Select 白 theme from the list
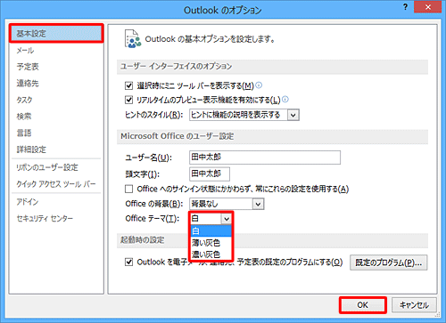Screen dimensions: 446x323 (x=211, y=230)
